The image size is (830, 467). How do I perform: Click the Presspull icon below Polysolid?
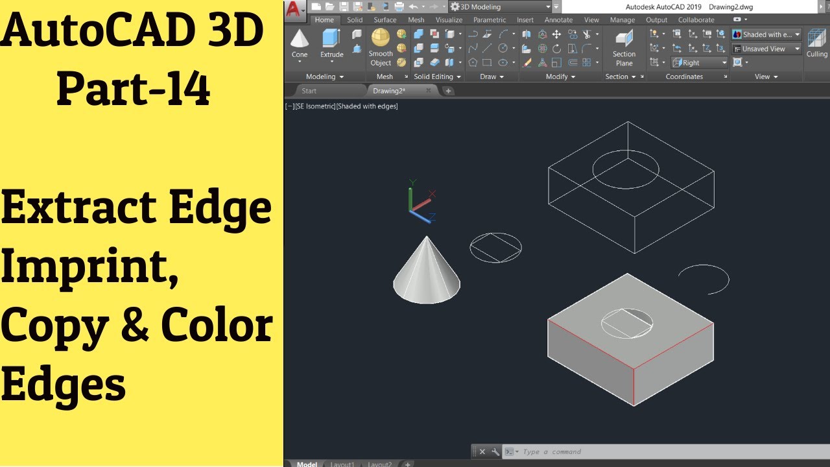coord(357,49)
